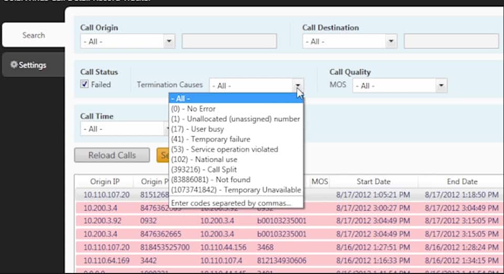Screen dimensions: 504x274
Task: Click end date 8/17/2012 1:18:50 PM
Action: click(462, 195)
